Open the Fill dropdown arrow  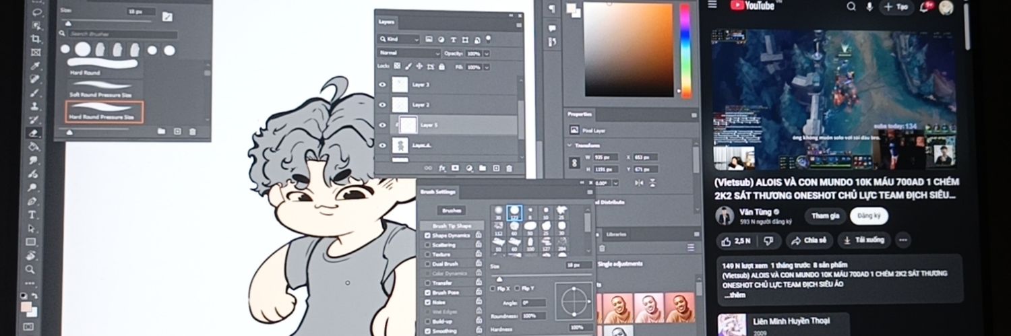(x=487, y=67)
